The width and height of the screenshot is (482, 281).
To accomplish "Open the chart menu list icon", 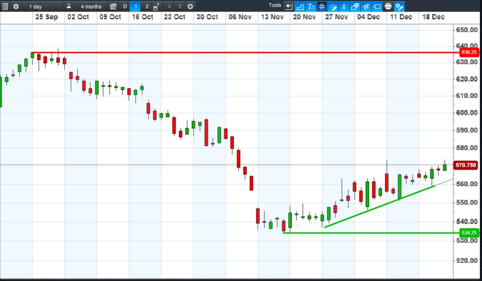I will click(x=5, y=6).
